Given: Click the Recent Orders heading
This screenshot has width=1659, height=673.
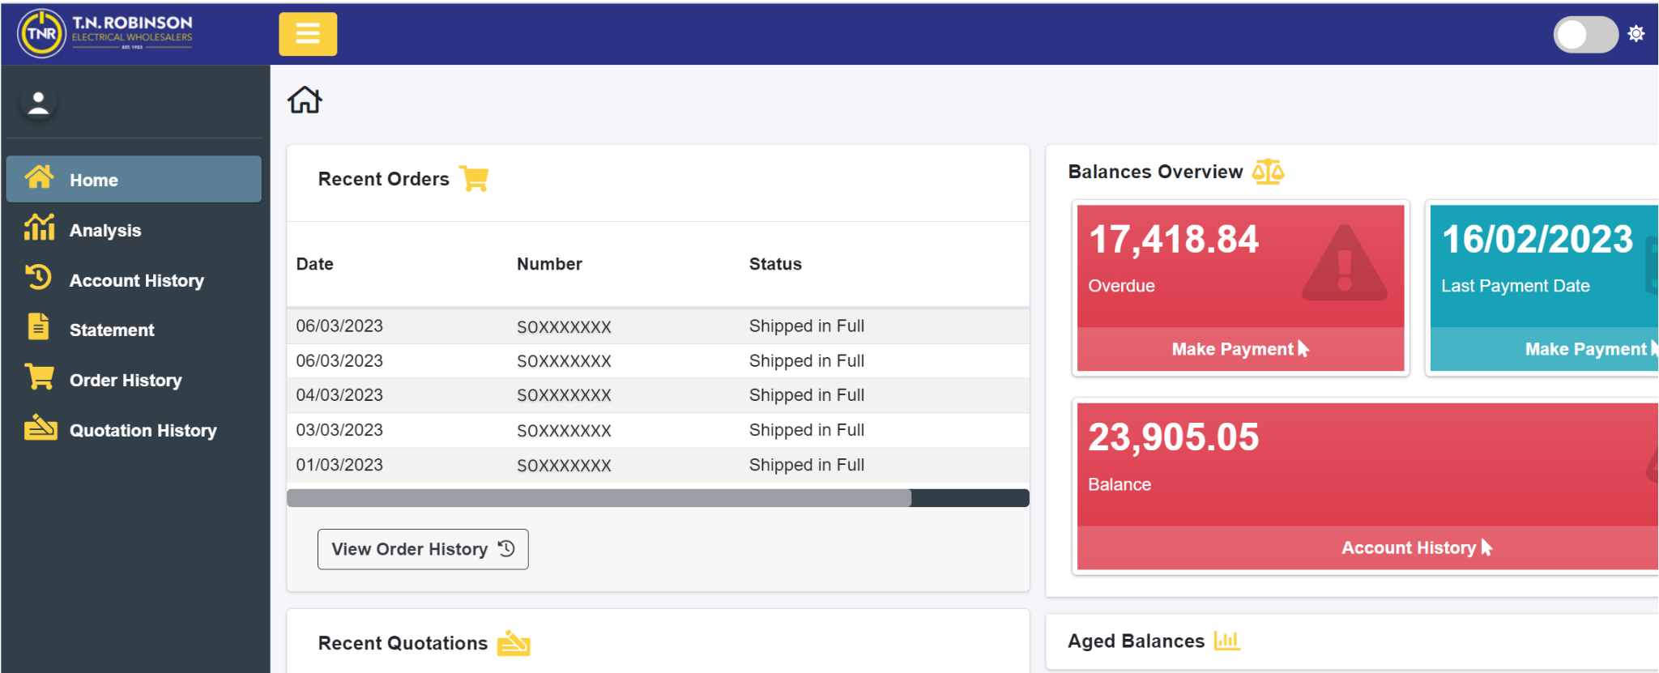Looking at the screenshot, I should point(383,179).
